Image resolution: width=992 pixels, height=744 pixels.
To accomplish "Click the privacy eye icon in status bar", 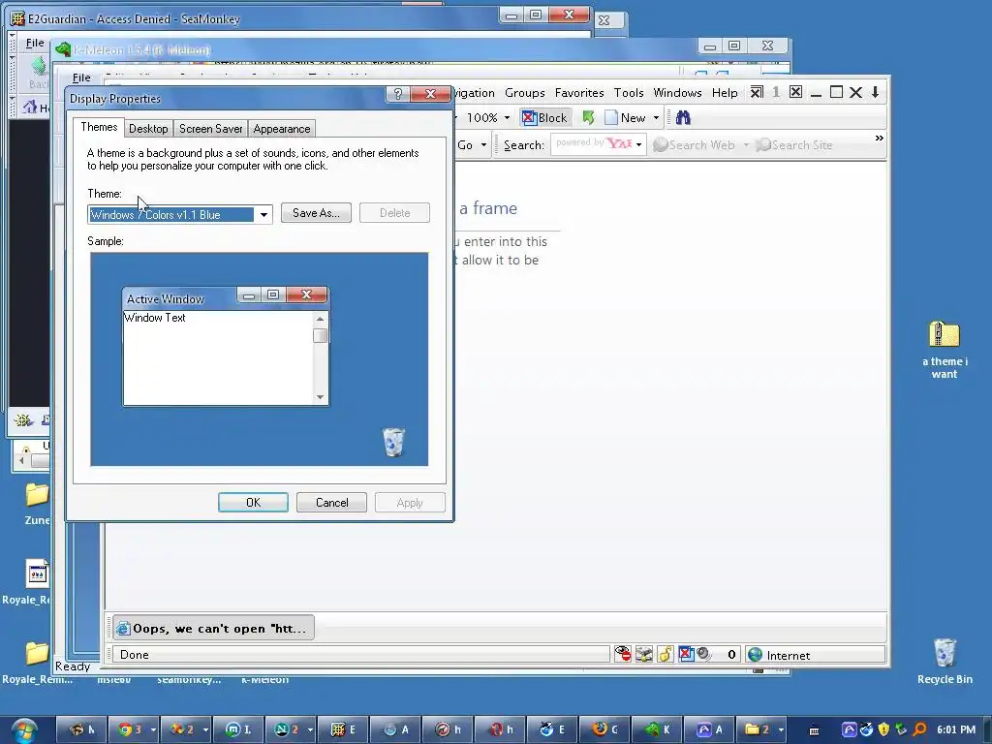I will pos(623,654).
